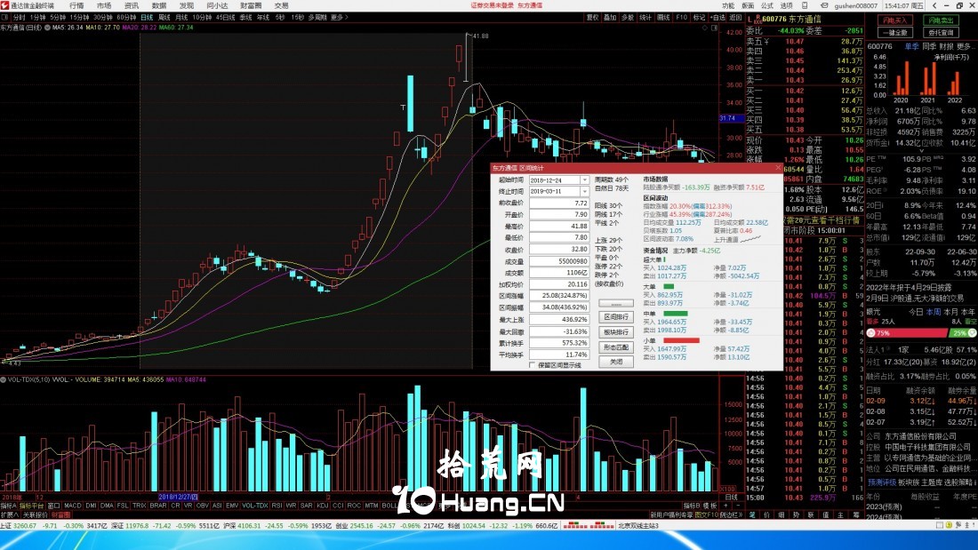Screen dimensions: 978x550
Task: Select 单季 in finance panel
Action: click(912, 47)
